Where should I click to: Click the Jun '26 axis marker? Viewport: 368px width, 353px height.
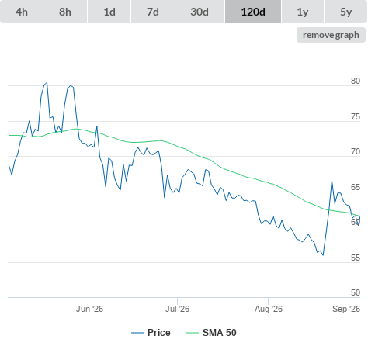(89, 309)
